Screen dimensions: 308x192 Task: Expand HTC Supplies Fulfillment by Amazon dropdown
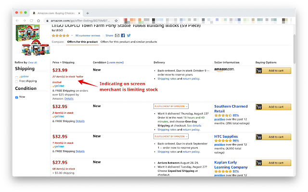tap(171, 136)
